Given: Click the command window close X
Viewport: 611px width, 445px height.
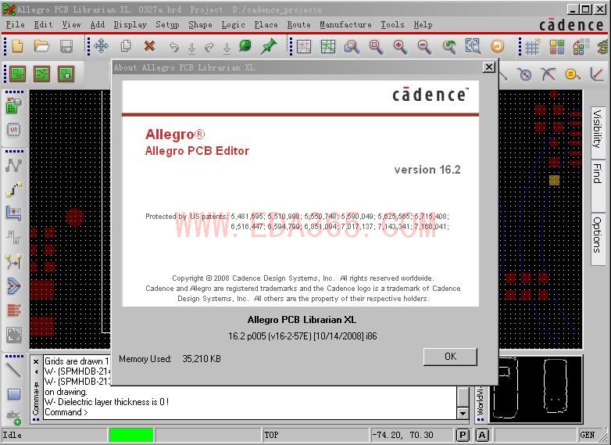Looking at the screenshot, I should [x=36, y=361].
